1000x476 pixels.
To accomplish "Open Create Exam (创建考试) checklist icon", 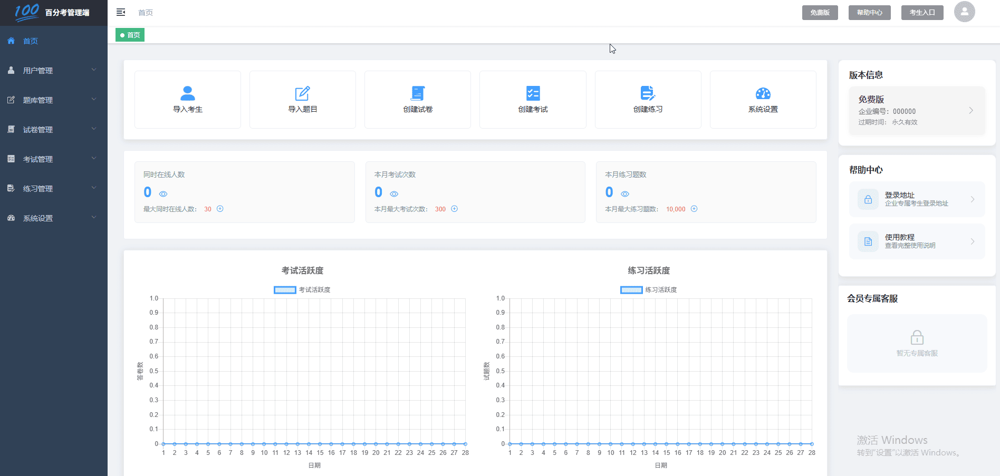I will tap(533, 93).
